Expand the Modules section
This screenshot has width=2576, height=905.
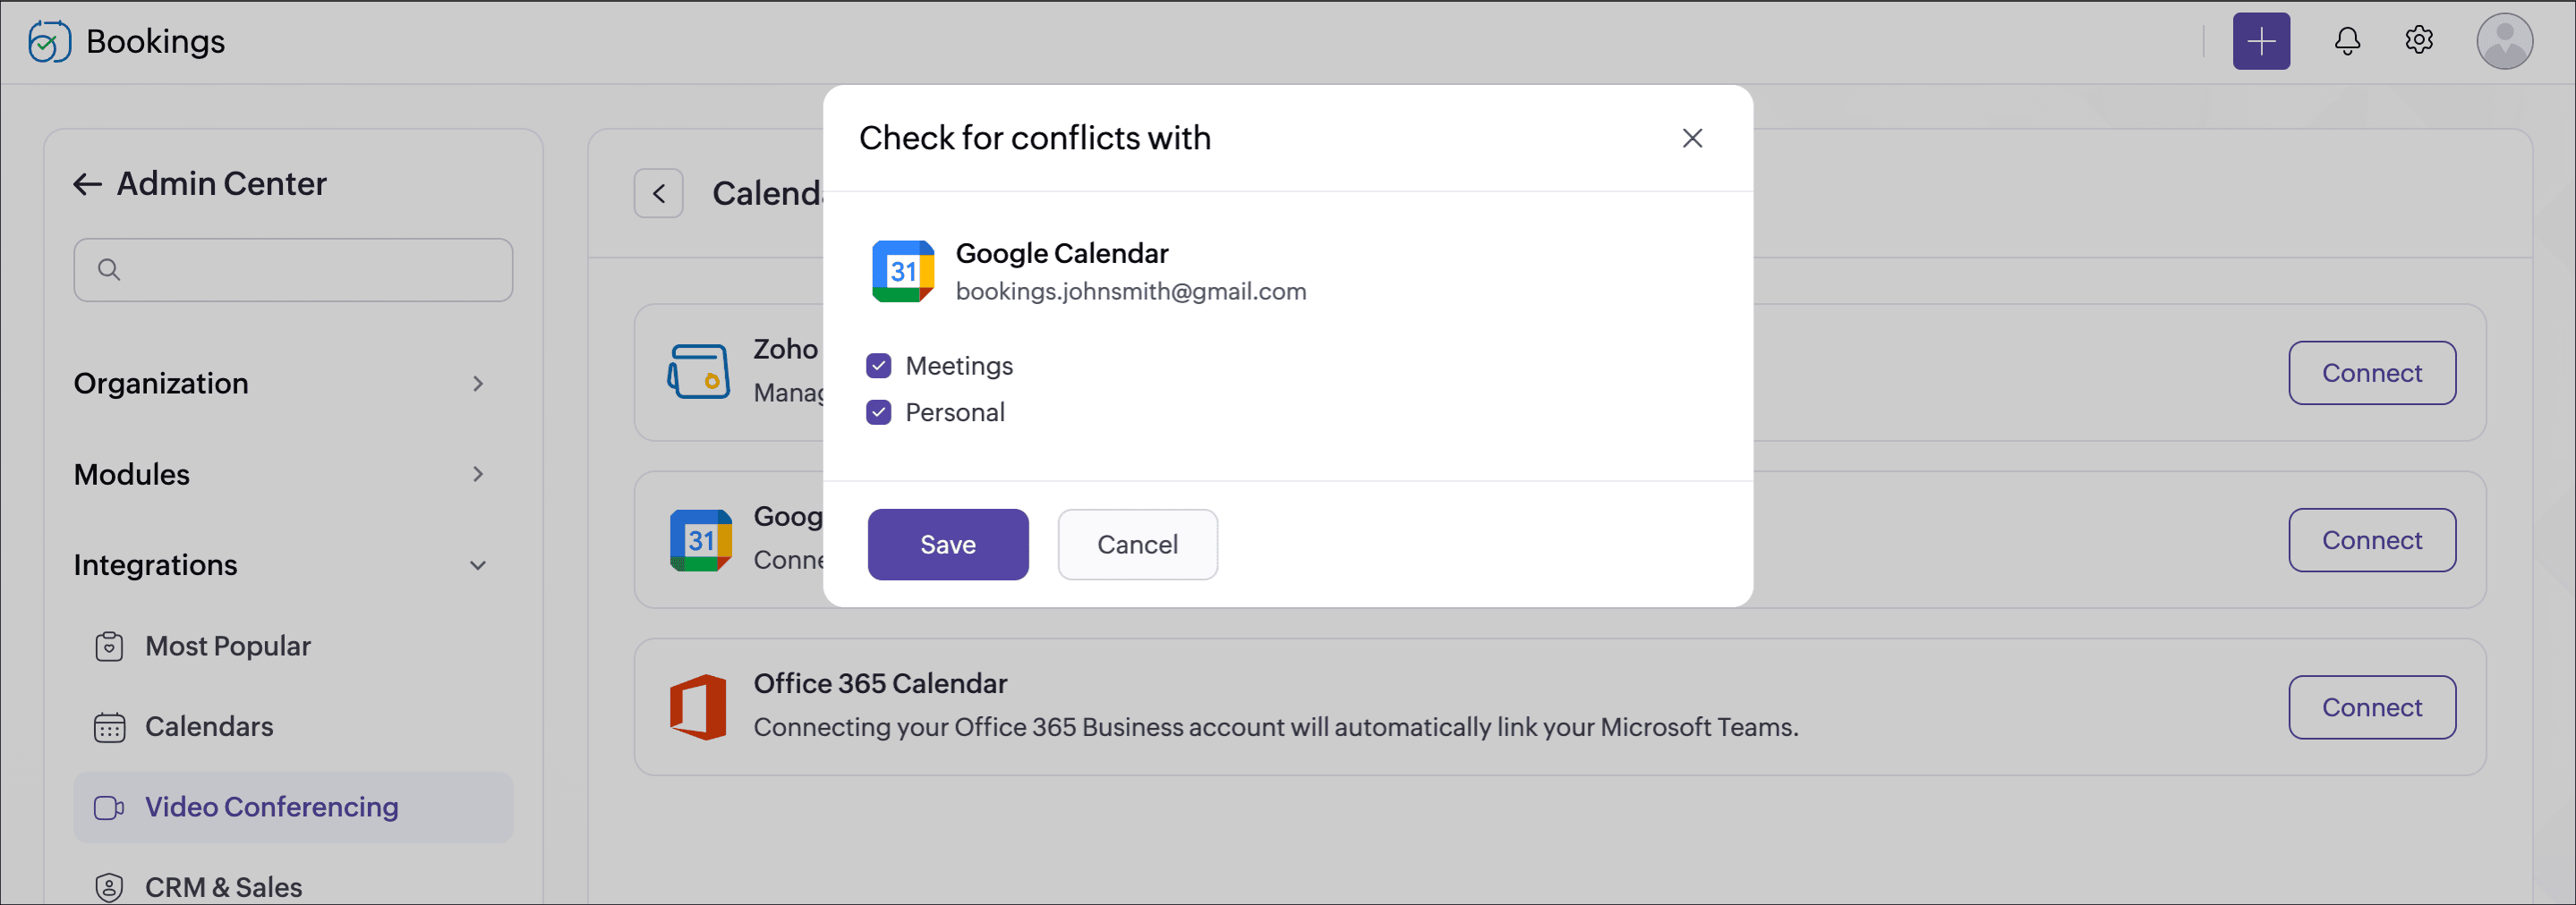280,475
